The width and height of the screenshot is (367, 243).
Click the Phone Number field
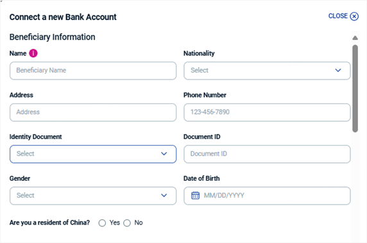click(267, 112)
